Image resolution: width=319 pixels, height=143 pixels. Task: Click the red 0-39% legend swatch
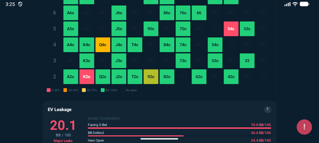(49, 90)
